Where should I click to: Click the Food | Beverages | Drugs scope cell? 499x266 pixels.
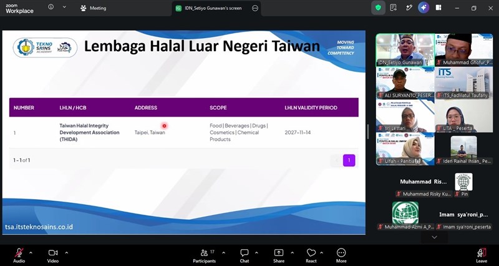[x=239, y=132]
